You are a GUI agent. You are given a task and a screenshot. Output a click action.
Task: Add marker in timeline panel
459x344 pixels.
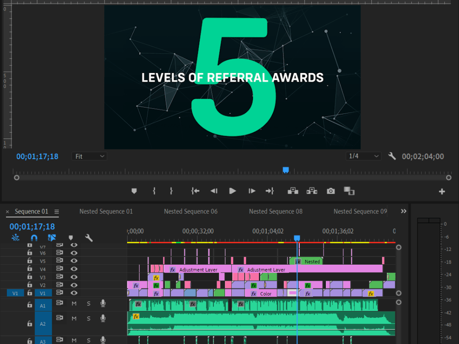coord(71,238)
